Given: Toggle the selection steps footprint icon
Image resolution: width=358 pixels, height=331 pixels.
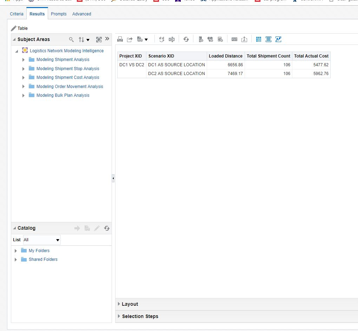Looking at the screenshot, I should [278, 39].
